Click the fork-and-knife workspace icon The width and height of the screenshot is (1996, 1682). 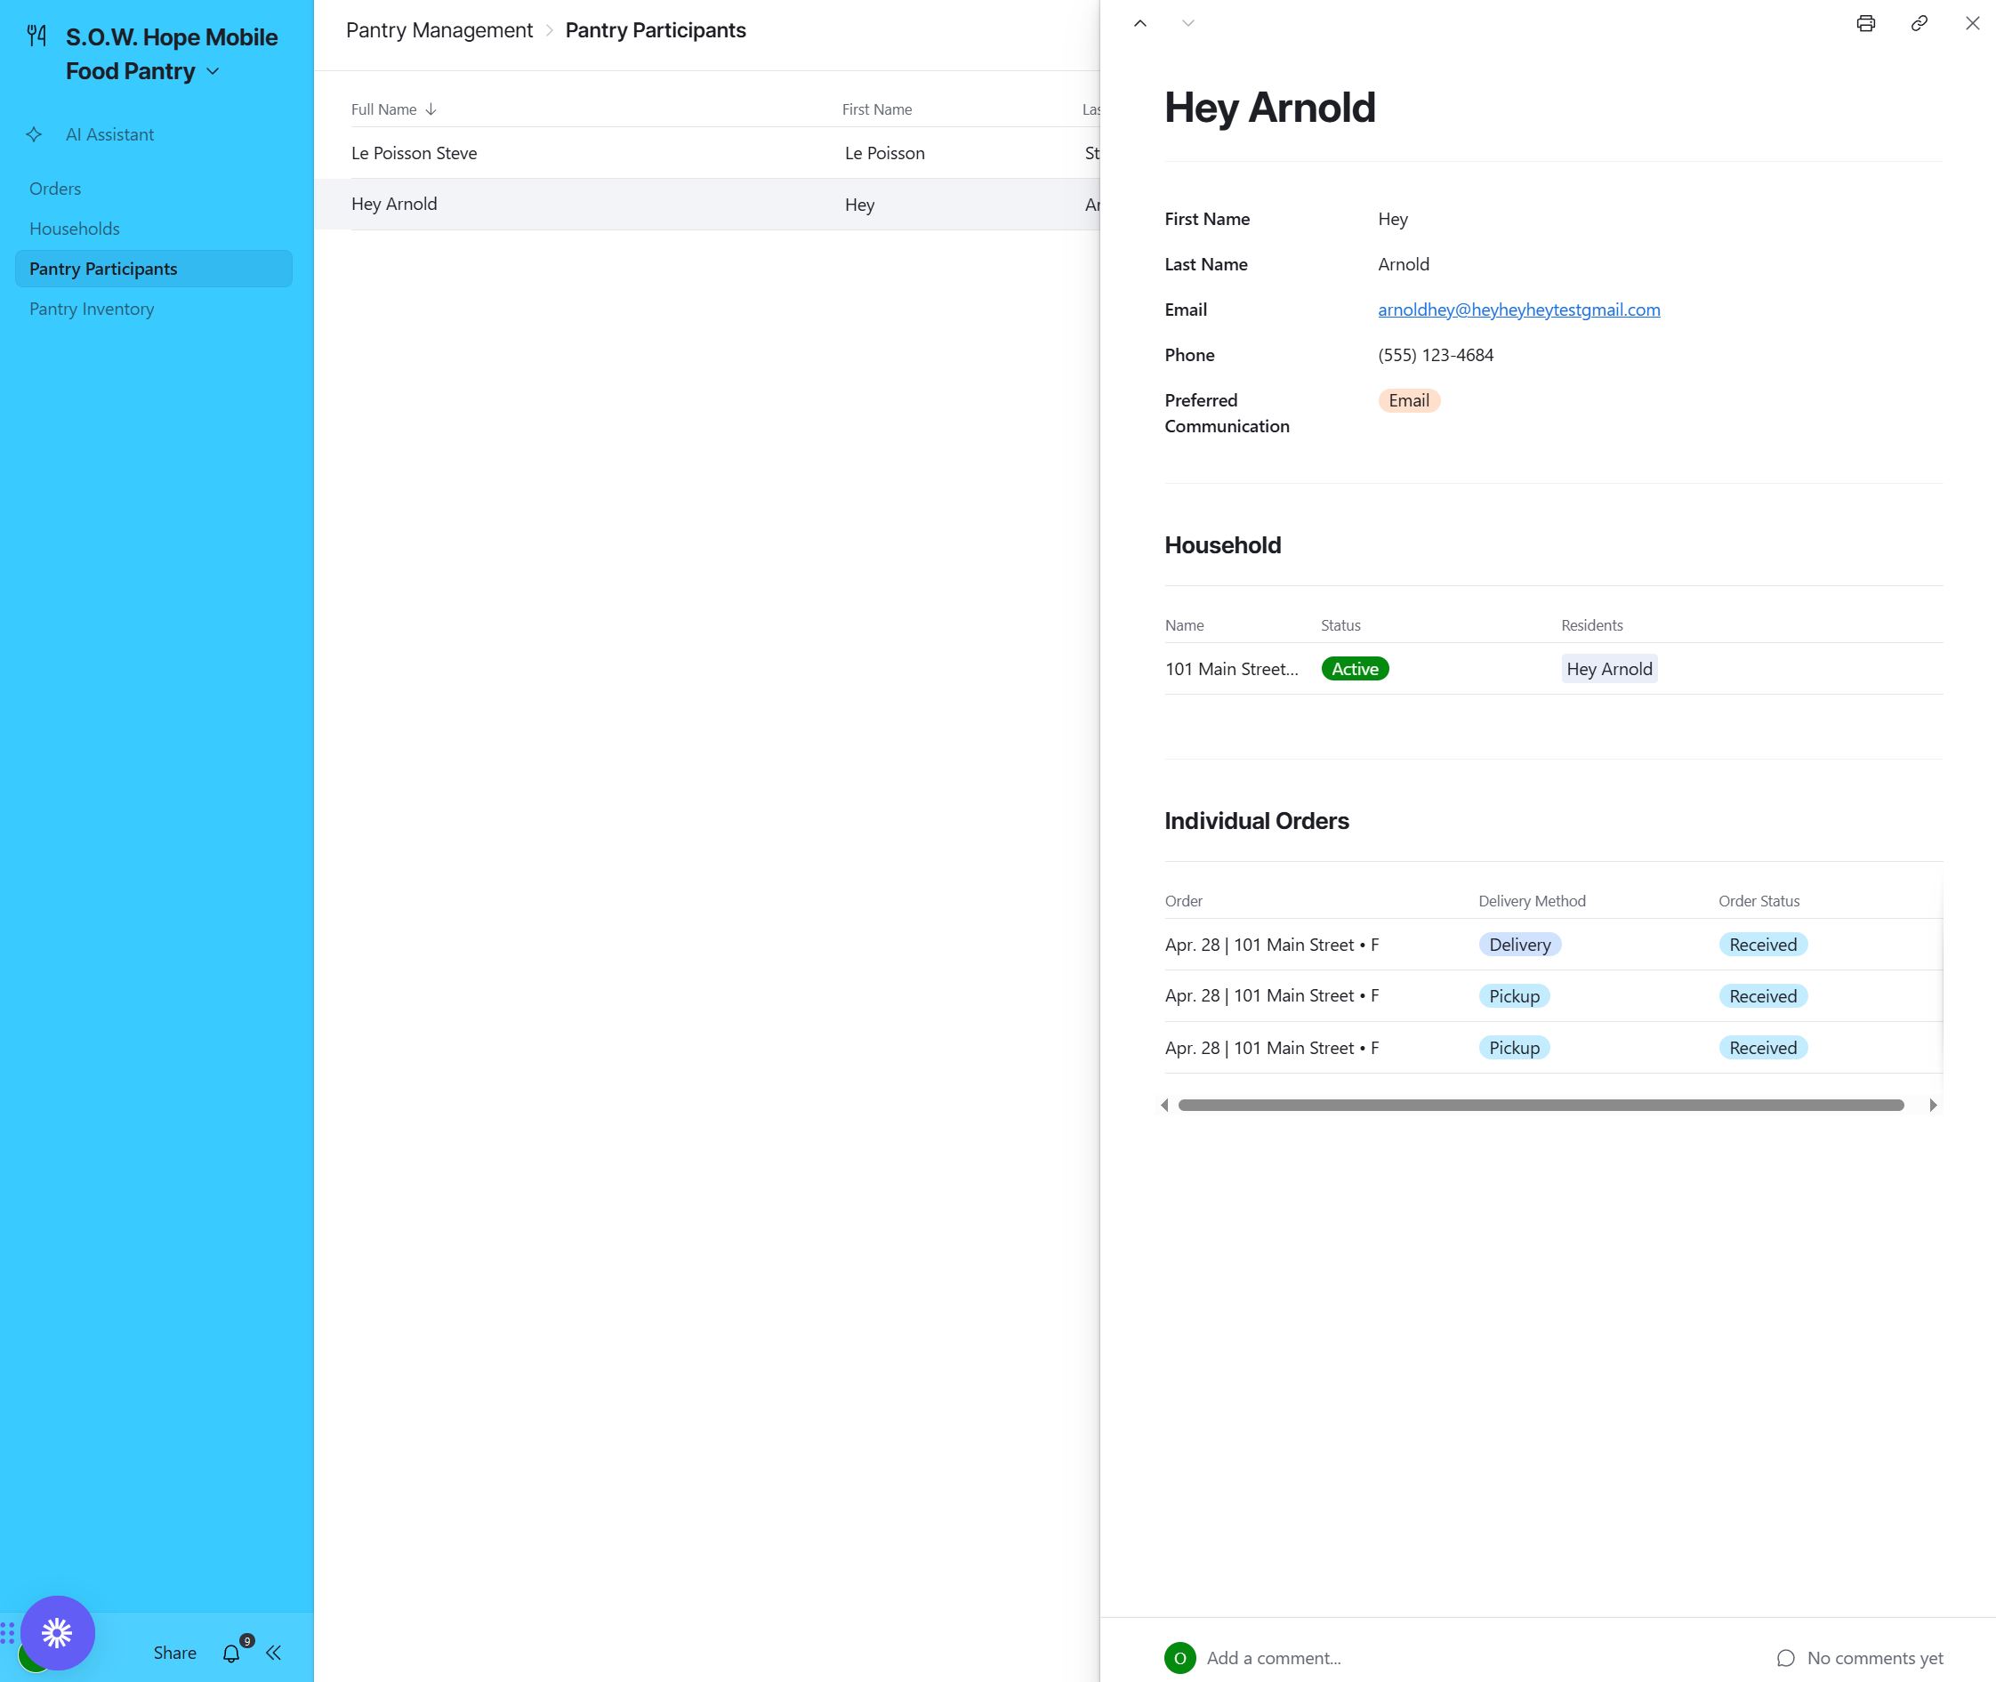37,36
